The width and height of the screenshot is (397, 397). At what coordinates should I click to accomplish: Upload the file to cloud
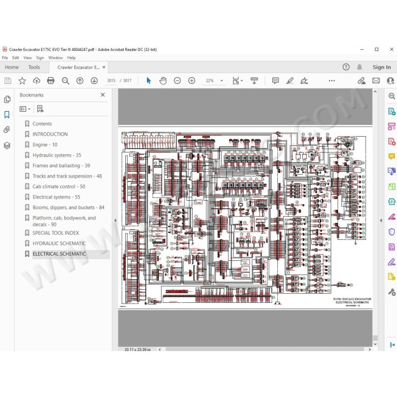[36, 81]
